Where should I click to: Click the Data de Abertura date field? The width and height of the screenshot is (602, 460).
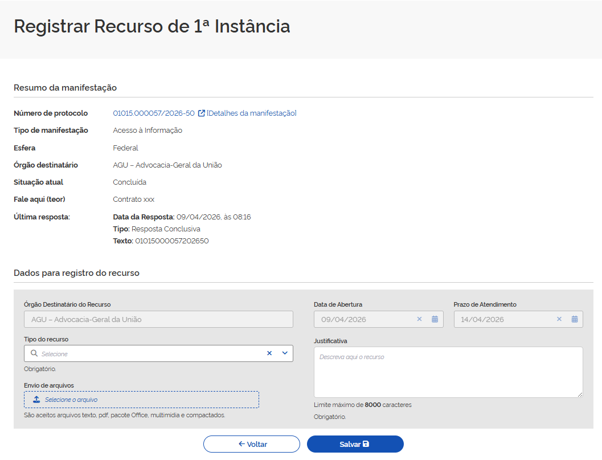365,319
